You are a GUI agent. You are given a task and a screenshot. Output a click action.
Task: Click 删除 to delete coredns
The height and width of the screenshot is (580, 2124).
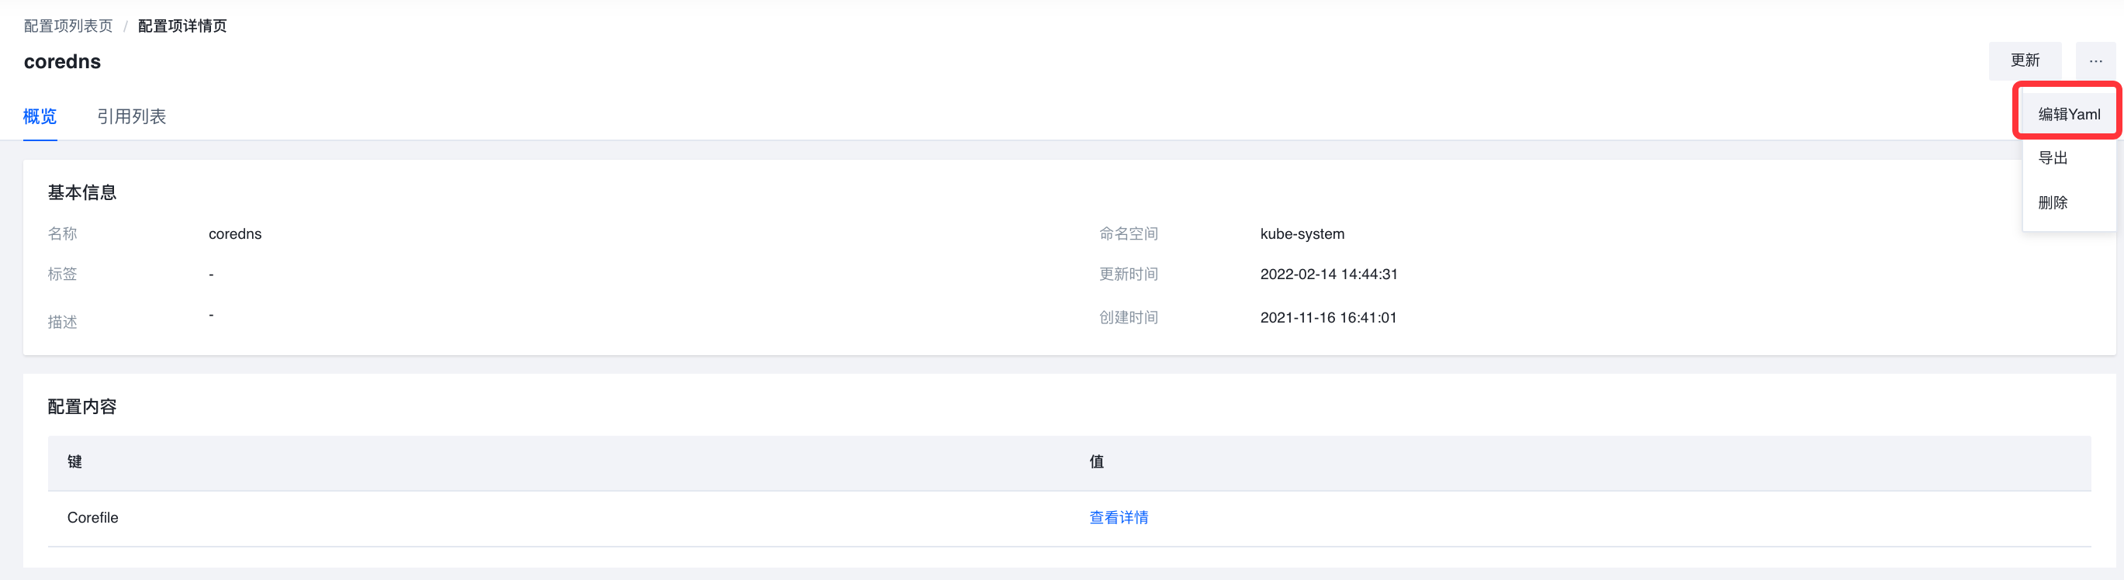(2053, 202)
